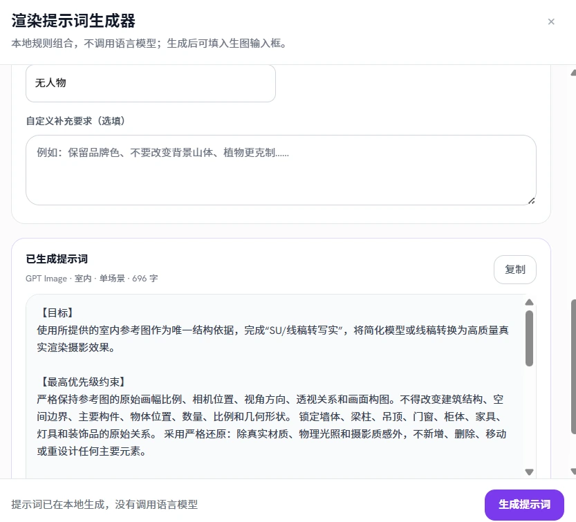
Task: Click the prompt box scroll-down arrow
Action: click(x=529, y=472)
